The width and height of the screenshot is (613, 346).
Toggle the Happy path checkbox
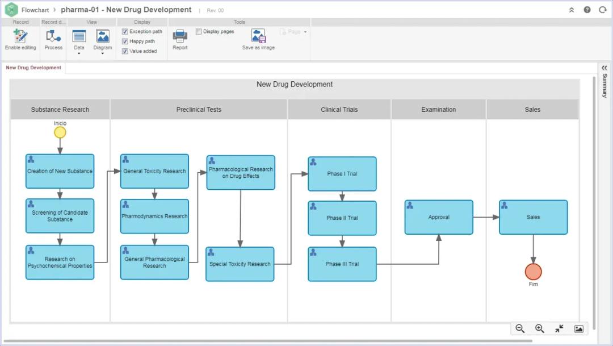tap(125, 41)
